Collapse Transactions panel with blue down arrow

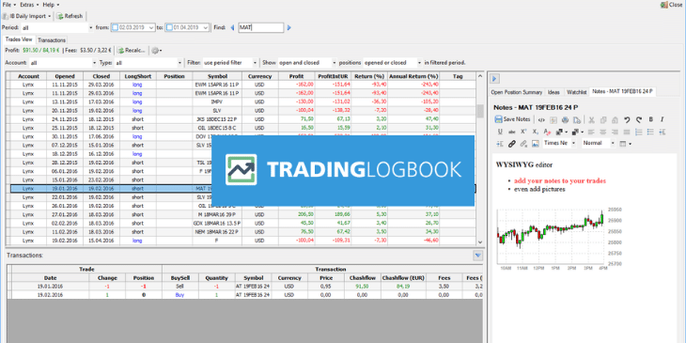coord(477,256)
